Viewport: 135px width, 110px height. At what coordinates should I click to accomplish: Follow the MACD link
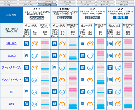point(12,56)
